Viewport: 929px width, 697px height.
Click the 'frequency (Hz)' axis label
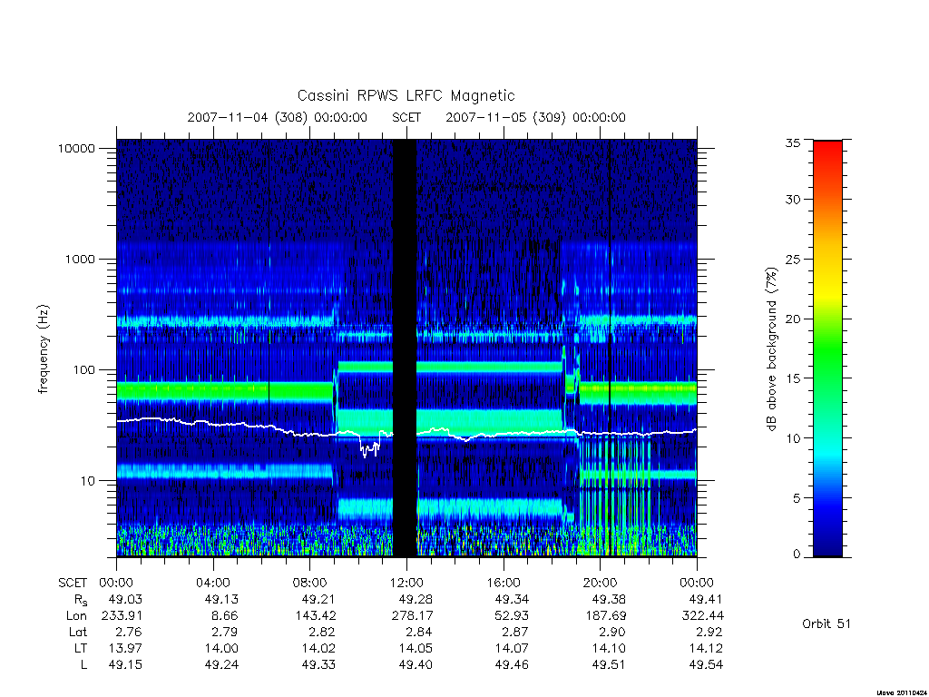pyautogui.click(x=43, y=349)
